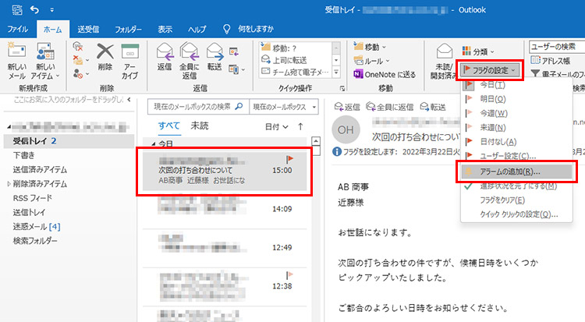The width and height of the screenshot is (585, 322).
Task: Send to OneNote button
Action: point(384,73)
